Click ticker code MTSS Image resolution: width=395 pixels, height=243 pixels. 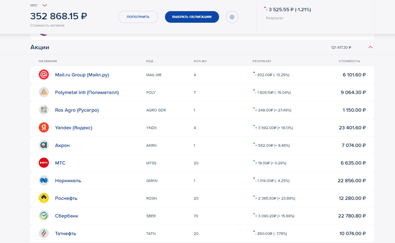point(151,163)
